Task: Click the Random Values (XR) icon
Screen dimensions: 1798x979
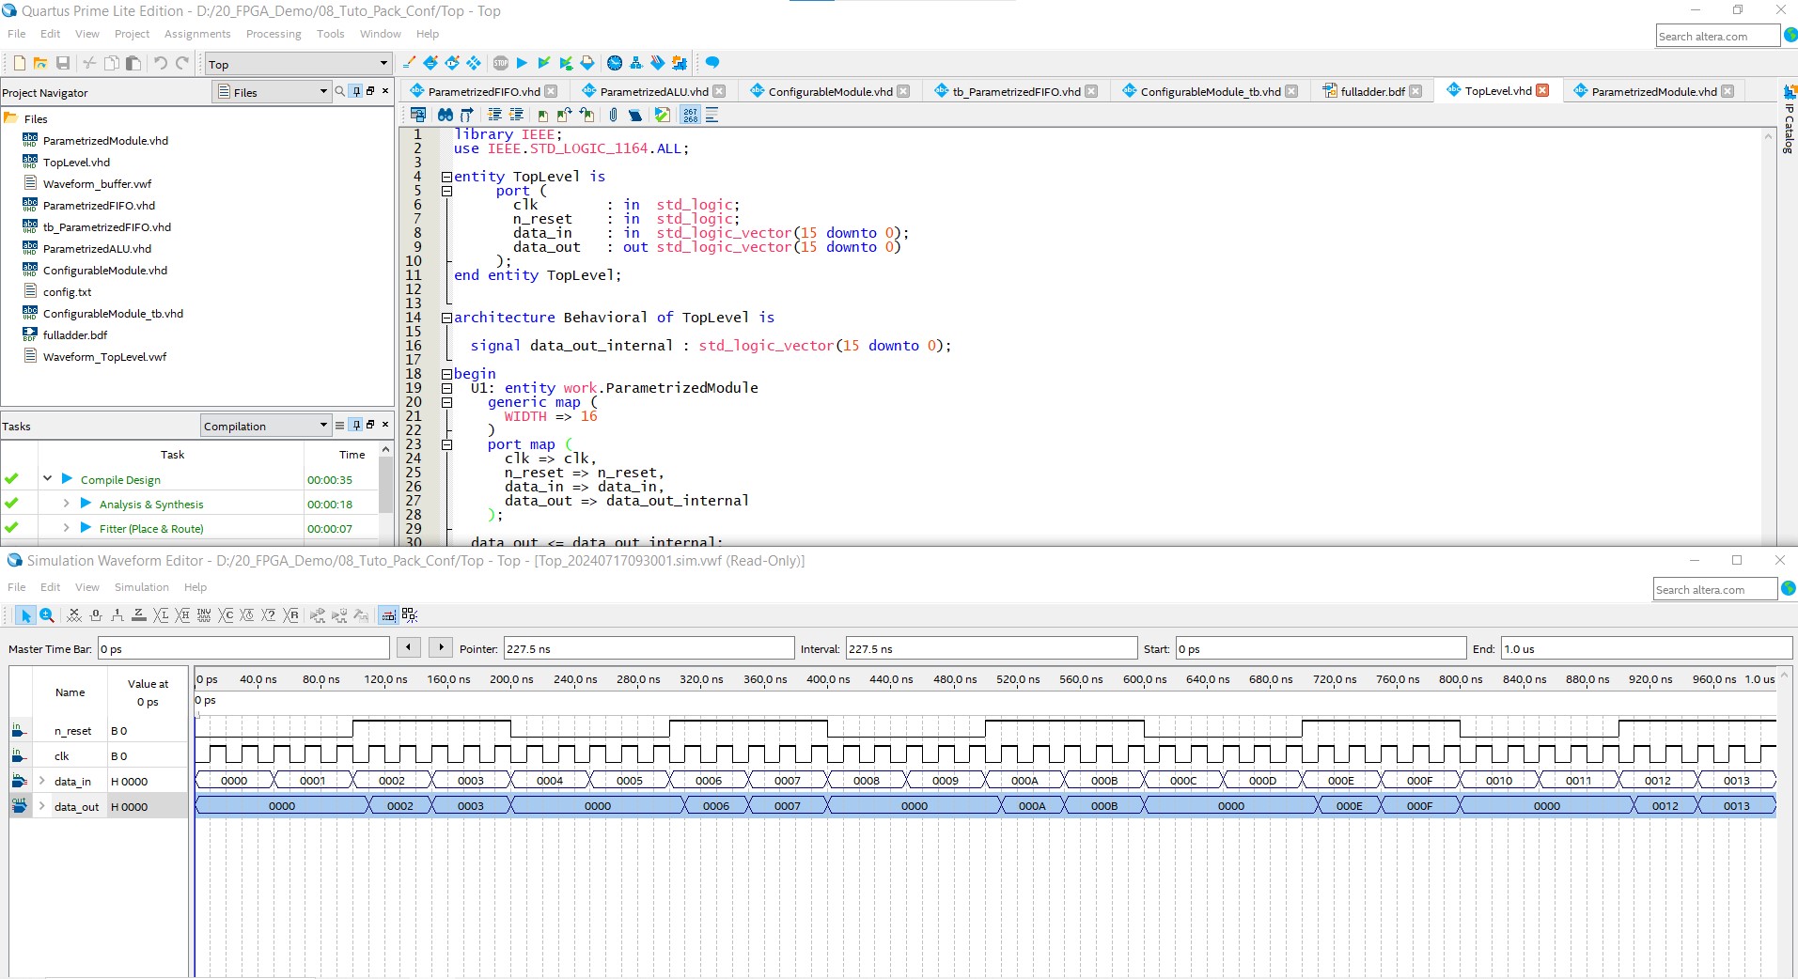Action: coord(291,615)
